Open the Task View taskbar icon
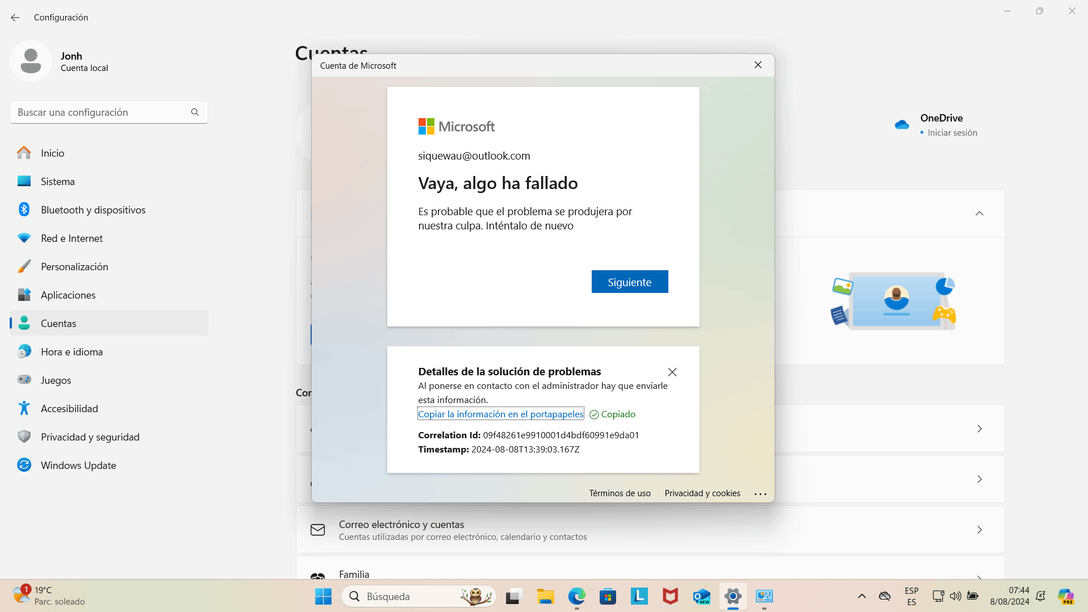Screen dimensions: 1088x612 click(513, 596)
